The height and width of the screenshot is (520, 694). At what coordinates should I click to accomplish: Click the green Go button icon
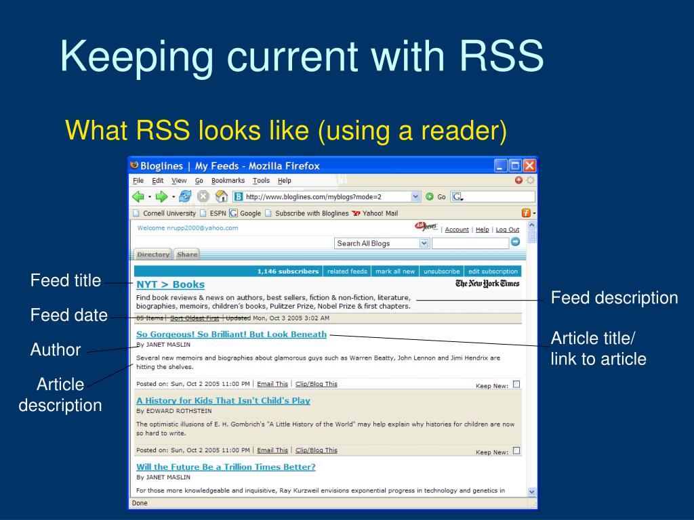(x=429, y=197)
